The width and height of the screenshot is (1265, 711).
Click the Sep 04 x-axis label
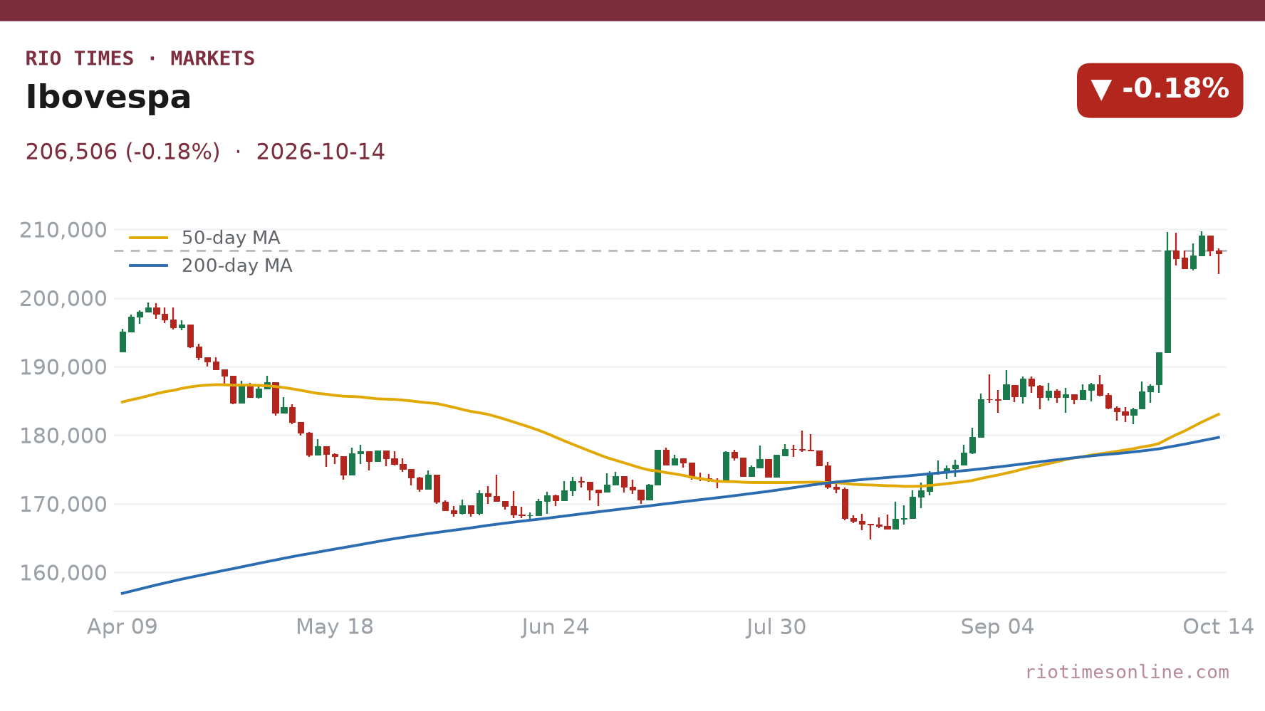point(997,627)
